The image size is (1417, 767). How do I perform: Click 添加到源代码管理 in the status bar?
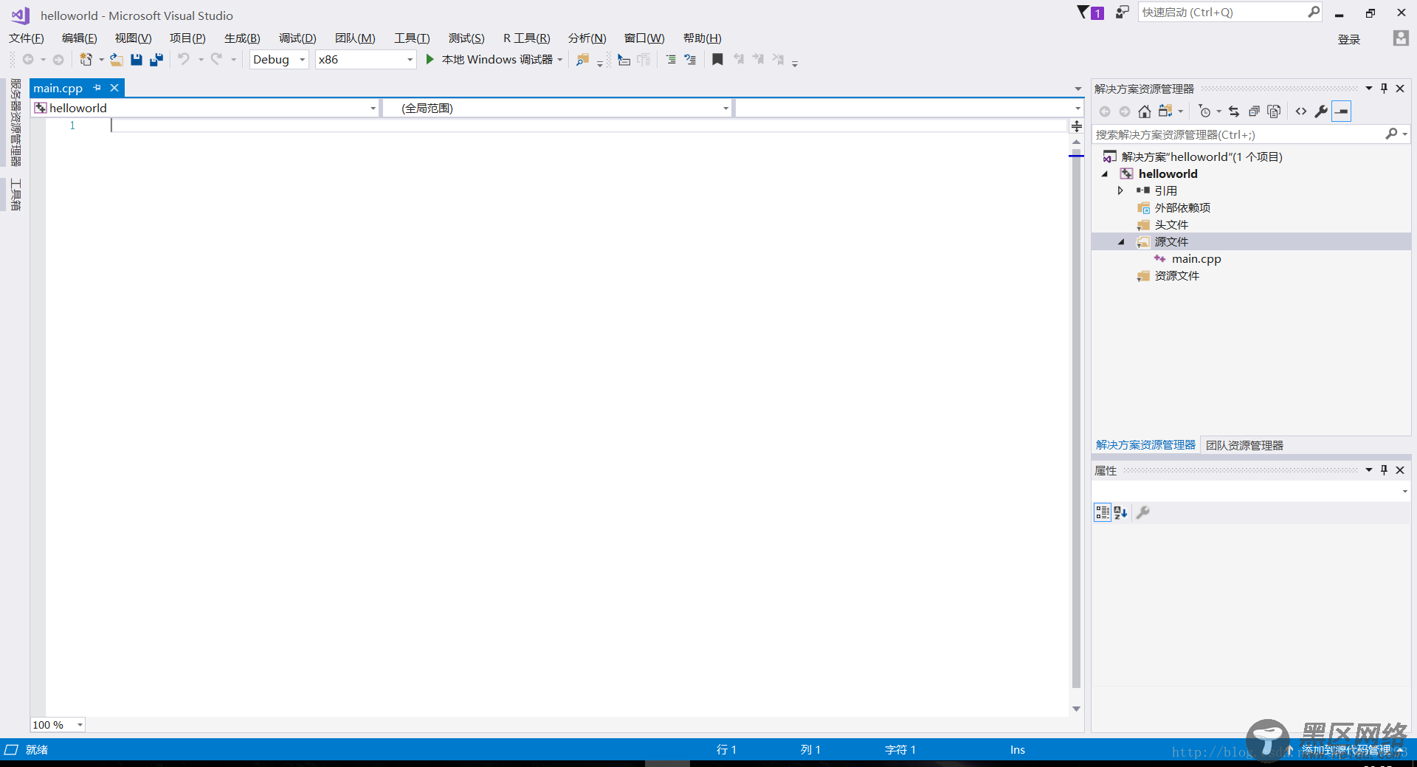pyautogui.click(x=1346, y=749)
